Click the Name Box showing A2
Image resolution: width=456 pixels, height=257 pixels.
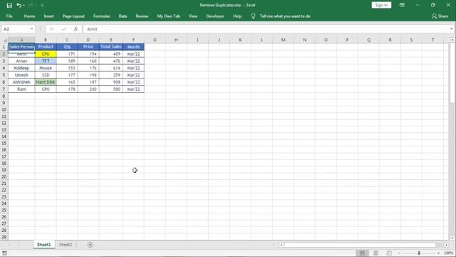(15, 29)
